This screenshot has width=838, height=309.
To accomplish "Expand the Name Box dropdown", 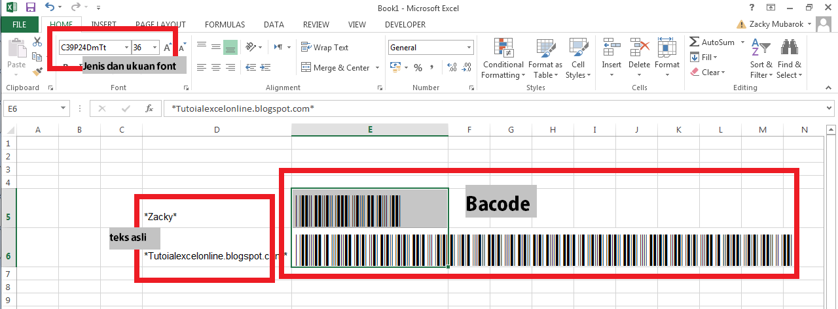I will [64, 108].
